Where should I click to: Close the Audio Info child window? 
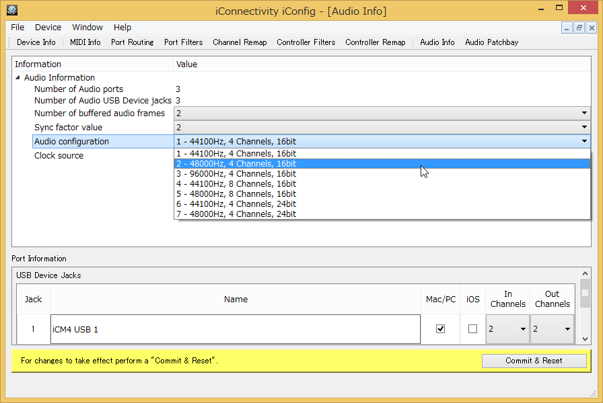click(x=592, y=28)
